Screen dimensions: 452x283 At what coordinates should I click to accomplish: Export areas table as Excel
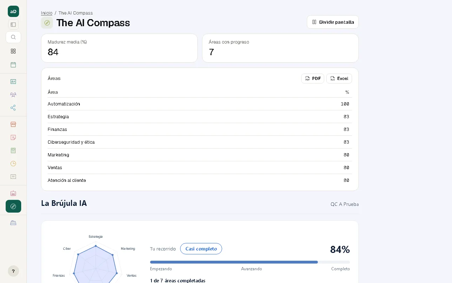coord(339,79)
